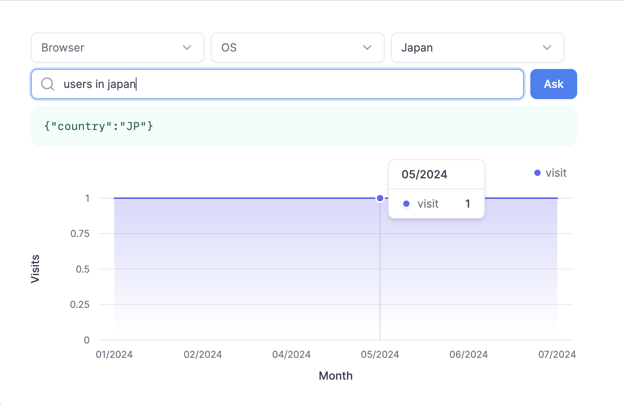Click the {"country":"JP"} query result text

99,126
